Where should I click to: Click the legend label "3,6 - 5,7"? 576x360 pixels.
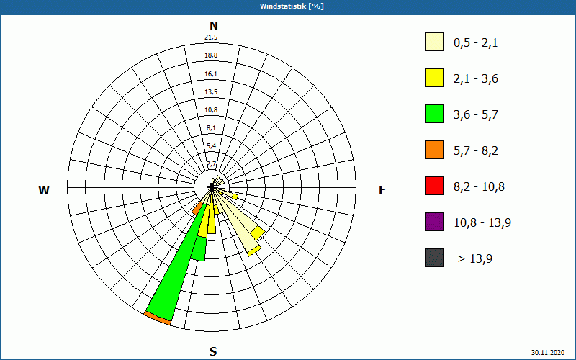tap(476, 115)
